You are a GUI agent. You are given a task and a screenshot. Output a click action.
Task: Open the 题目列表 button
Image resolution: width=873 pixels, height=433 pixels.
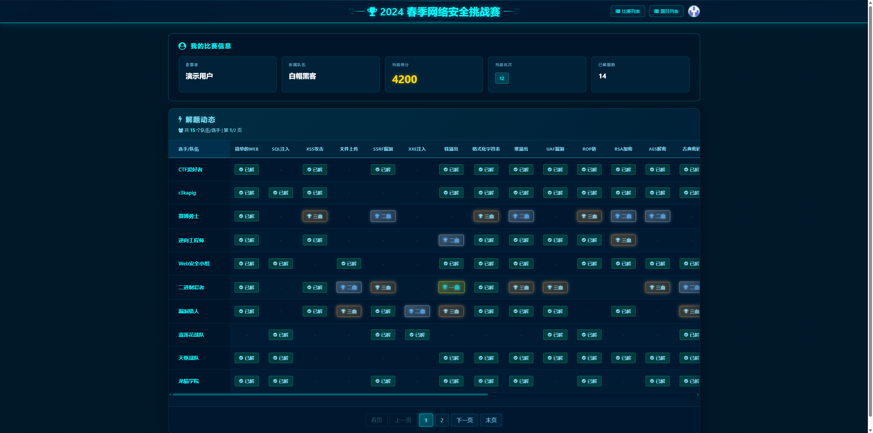666,11
